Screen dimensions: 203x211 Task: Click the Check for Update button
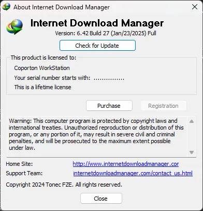(x=97, y=46)
